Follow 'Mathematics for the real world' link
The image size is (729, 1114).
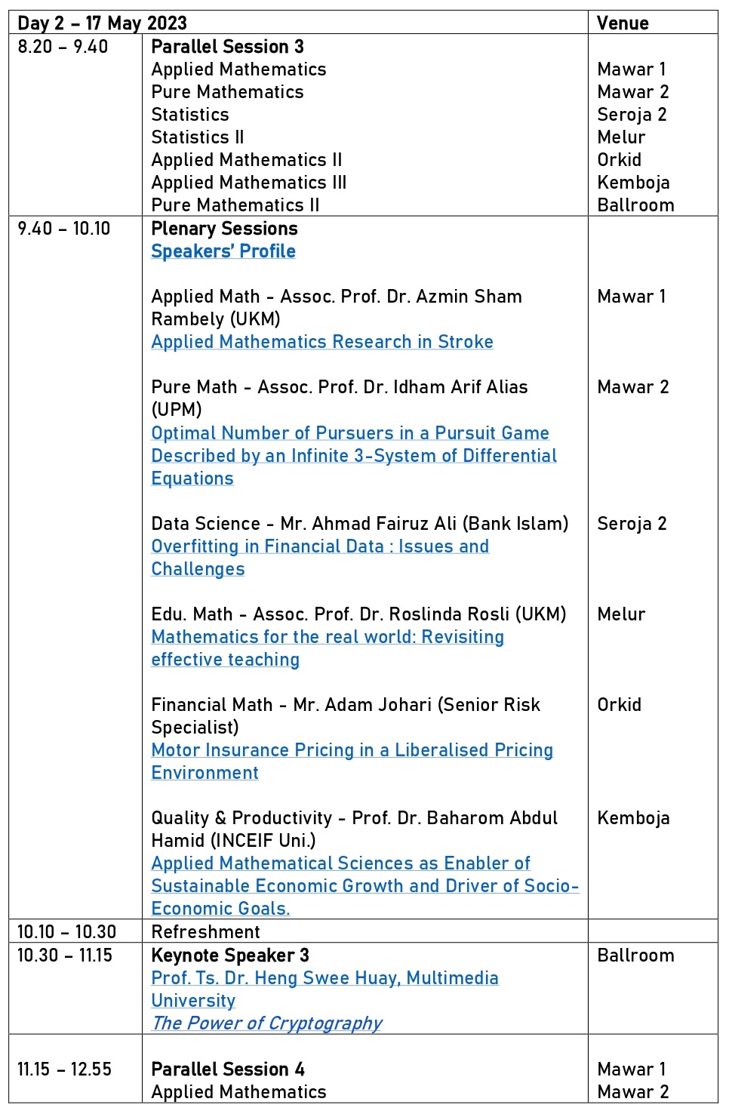(x=328, y=637)
